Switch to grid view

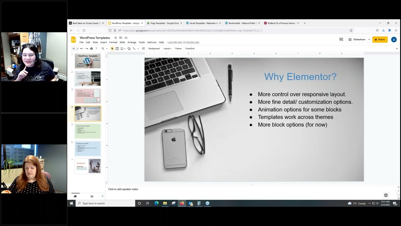click(x=92, y=196)
